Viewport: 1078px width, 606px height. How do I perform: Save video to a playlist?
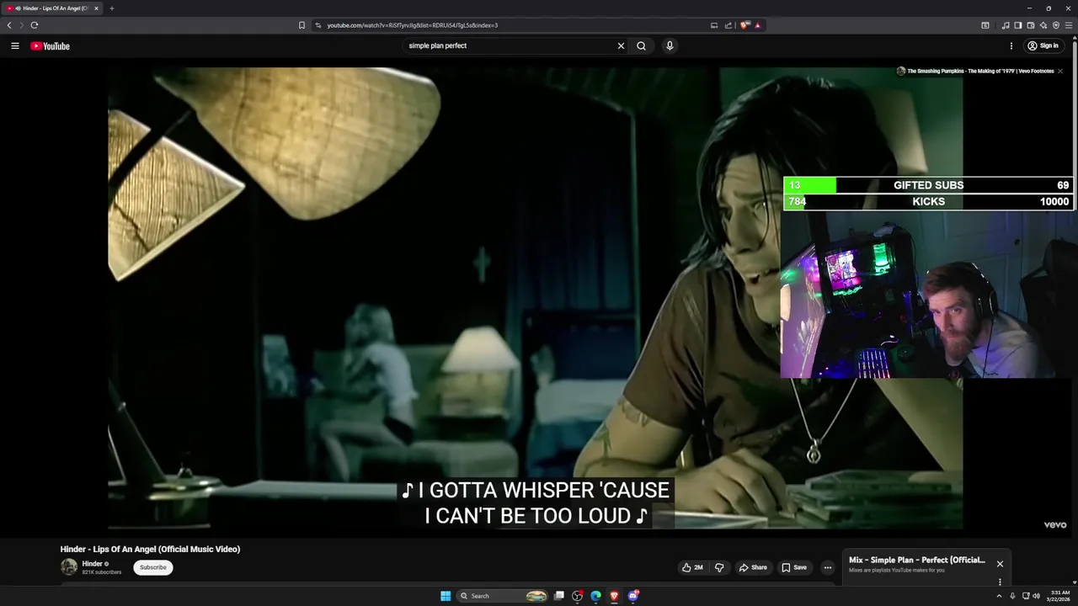(793, 567)
